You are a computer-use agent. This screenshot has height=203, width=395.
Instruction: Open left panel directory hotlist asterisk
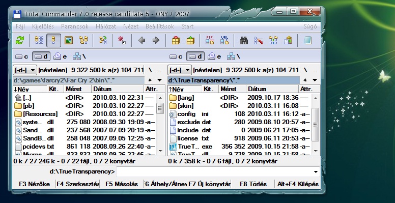(x=150, y=80)
